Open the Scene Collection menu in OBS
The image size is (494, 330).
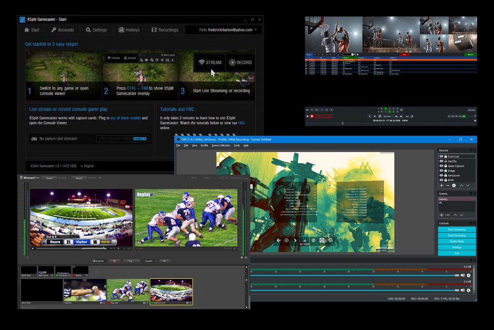(x=221, y=145)
